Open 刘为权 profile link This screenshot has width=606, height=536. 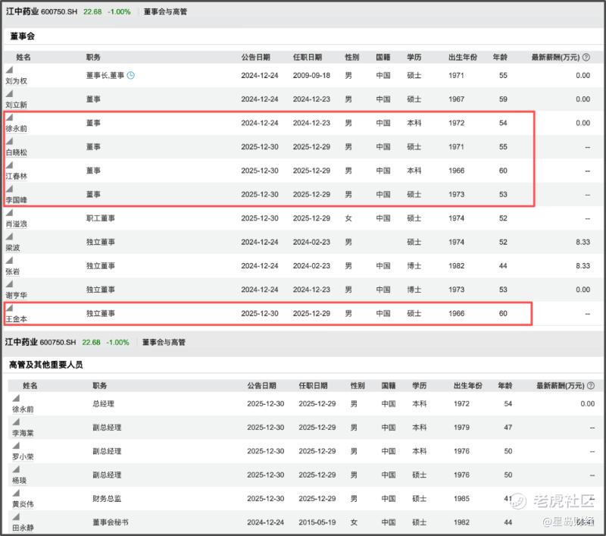(16, 81)
